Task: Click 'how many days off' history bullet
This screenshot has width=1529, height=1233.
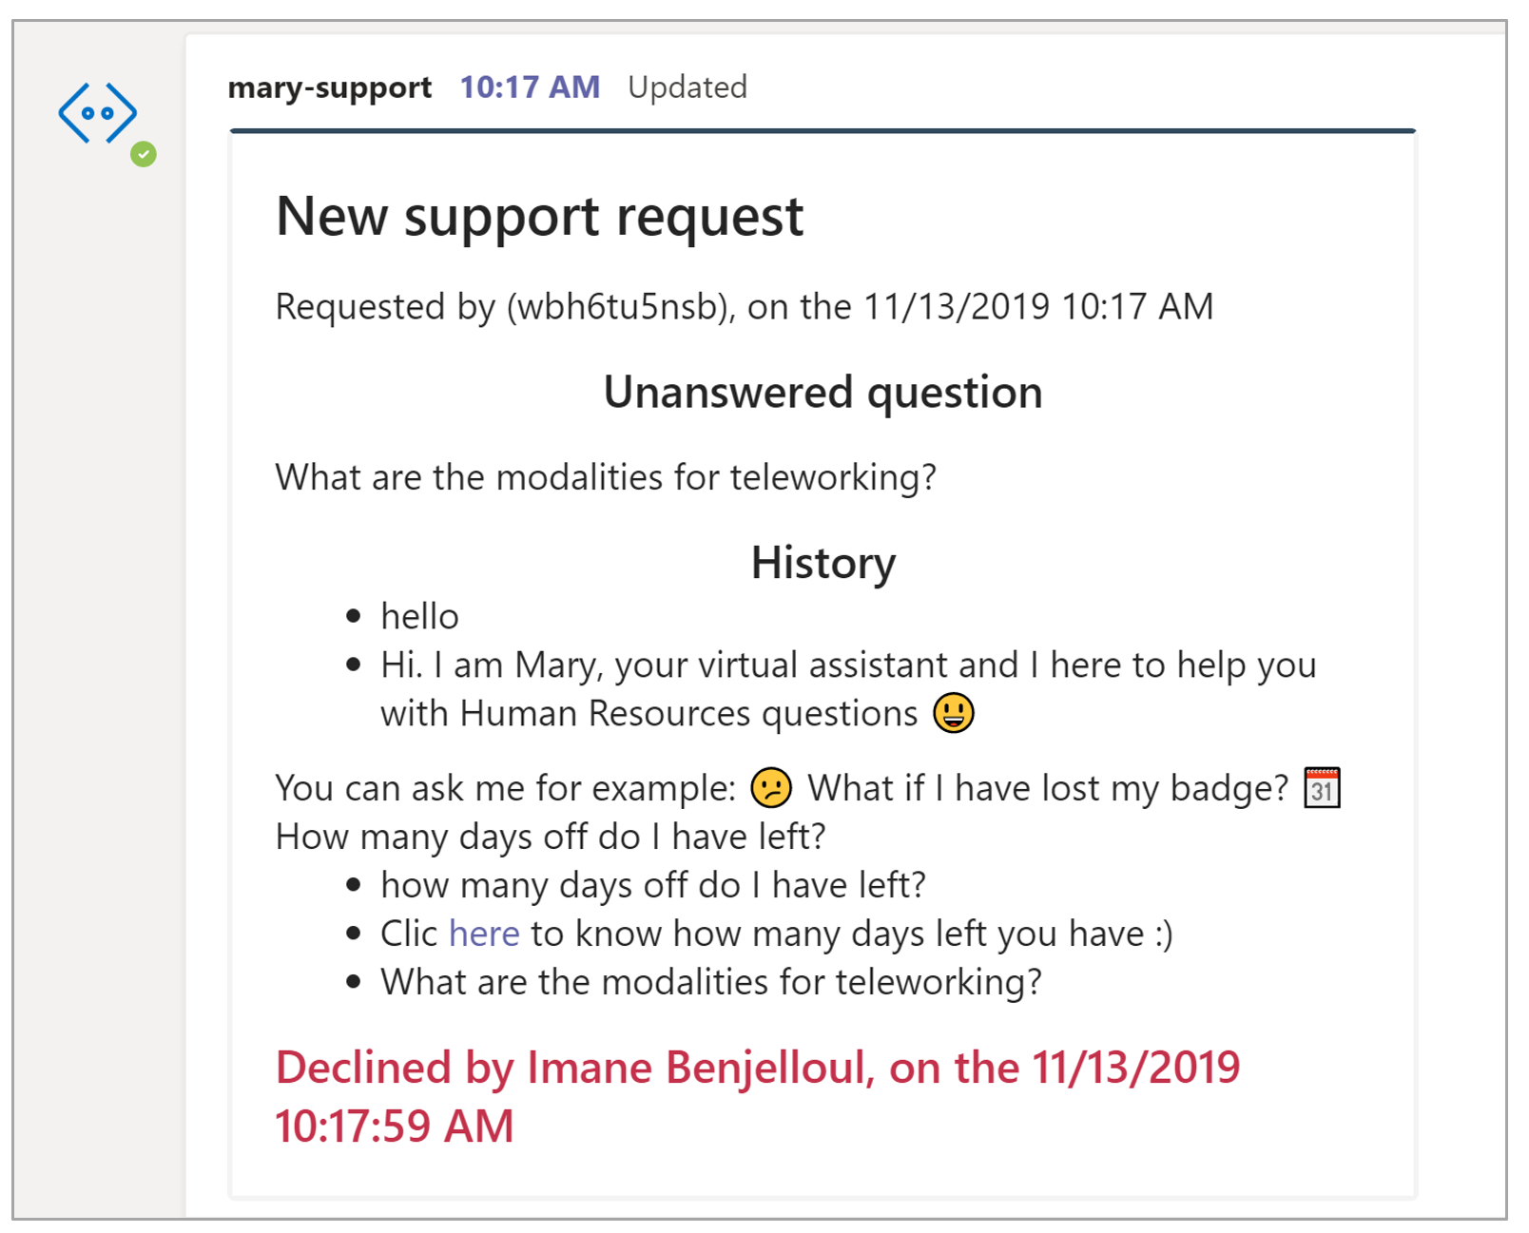Action: [x=653, y=885]
